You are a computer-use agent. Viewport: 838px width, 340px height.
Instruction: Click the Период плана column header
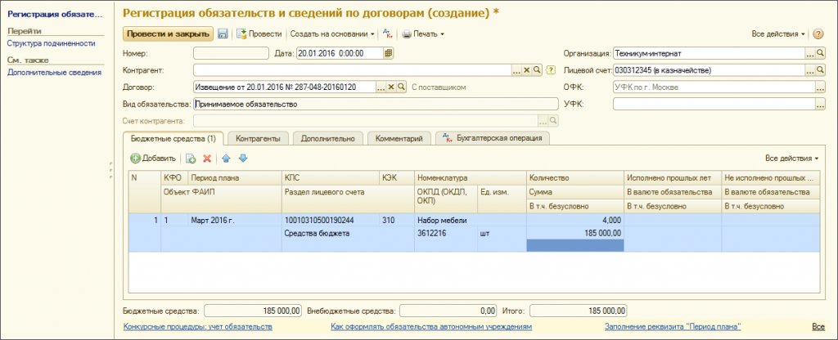[234, 177]
